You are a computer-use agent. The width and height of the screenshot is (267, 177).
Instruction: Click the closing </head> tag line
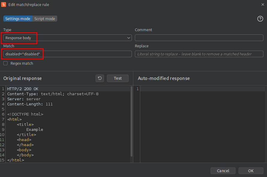(x=25, y=145)
